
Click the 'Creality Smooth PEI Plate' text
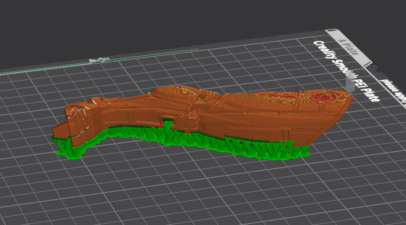coord(347,71)
